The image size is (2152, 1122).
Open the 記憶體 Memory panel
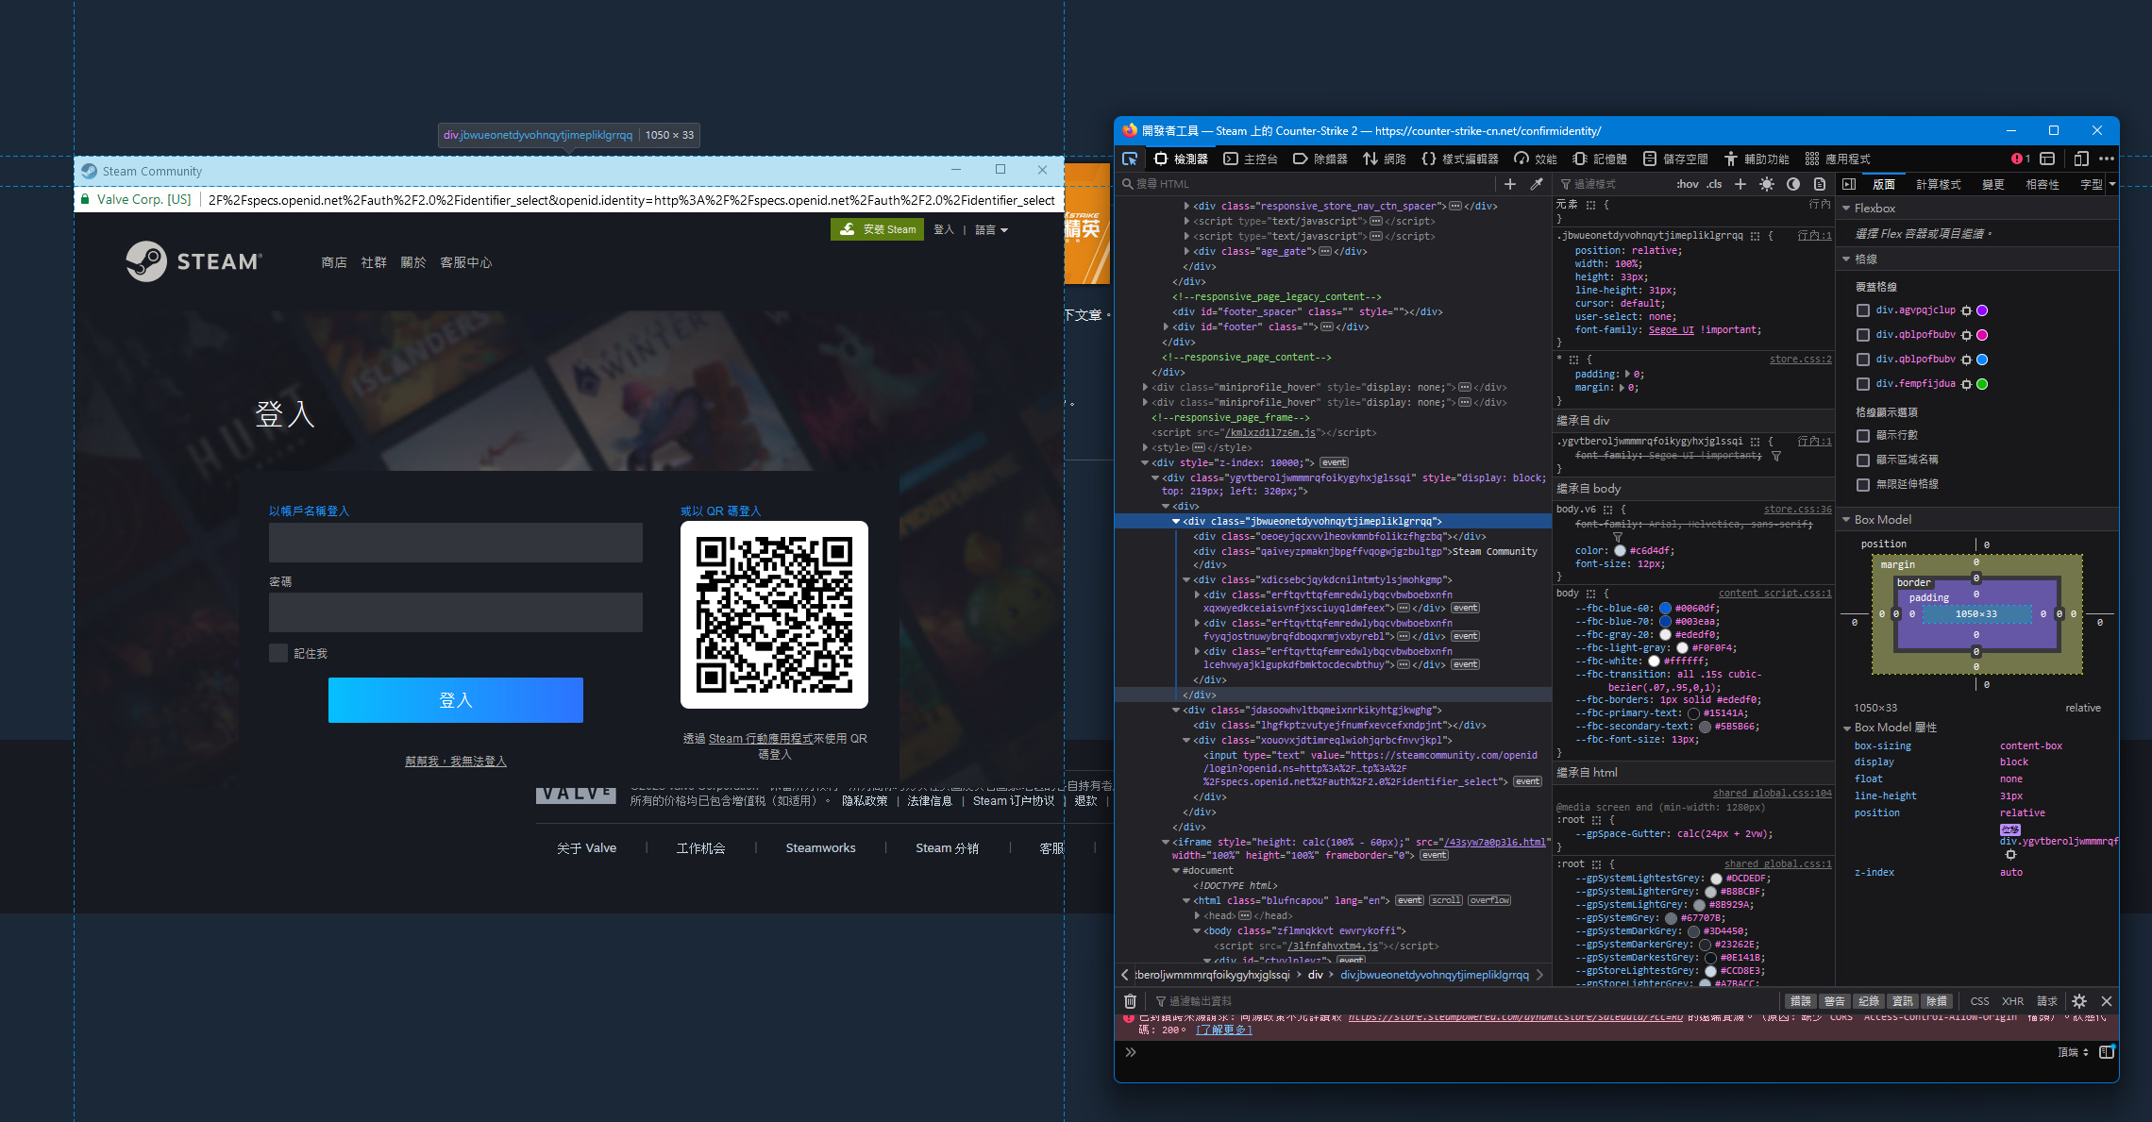pos(1600,159)
